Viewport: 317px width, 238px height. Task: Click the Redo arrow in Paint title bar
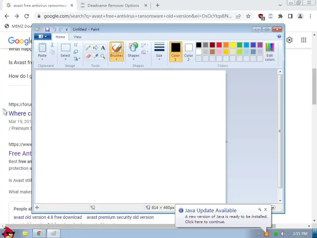click(61, 29)
